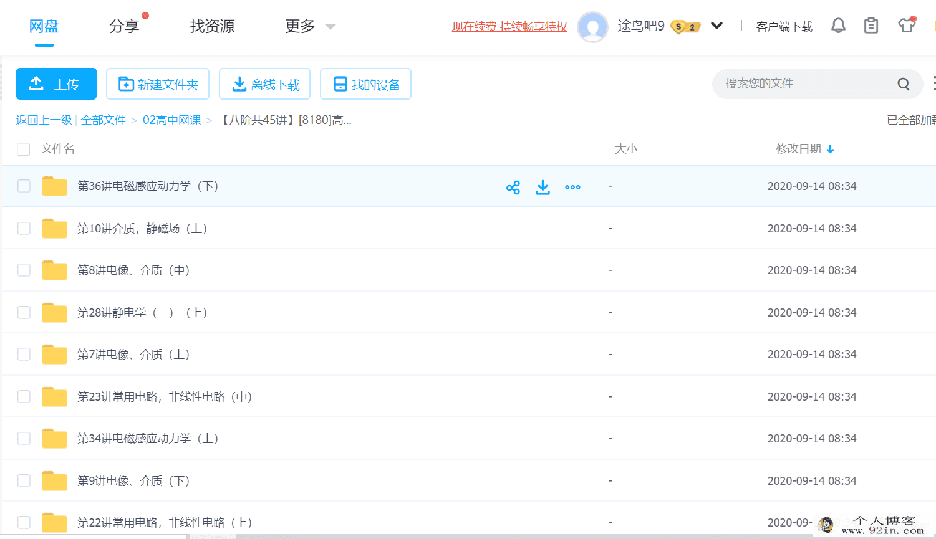Viewport: 936px width, 539px height.
Task: Switch to the 网盘 tab
Action: pyautogui.click(x=44, y=26)
